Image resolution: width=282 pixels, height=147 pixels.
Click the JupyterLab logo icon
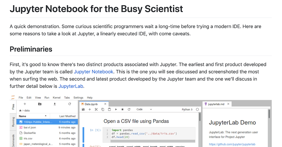13,97
